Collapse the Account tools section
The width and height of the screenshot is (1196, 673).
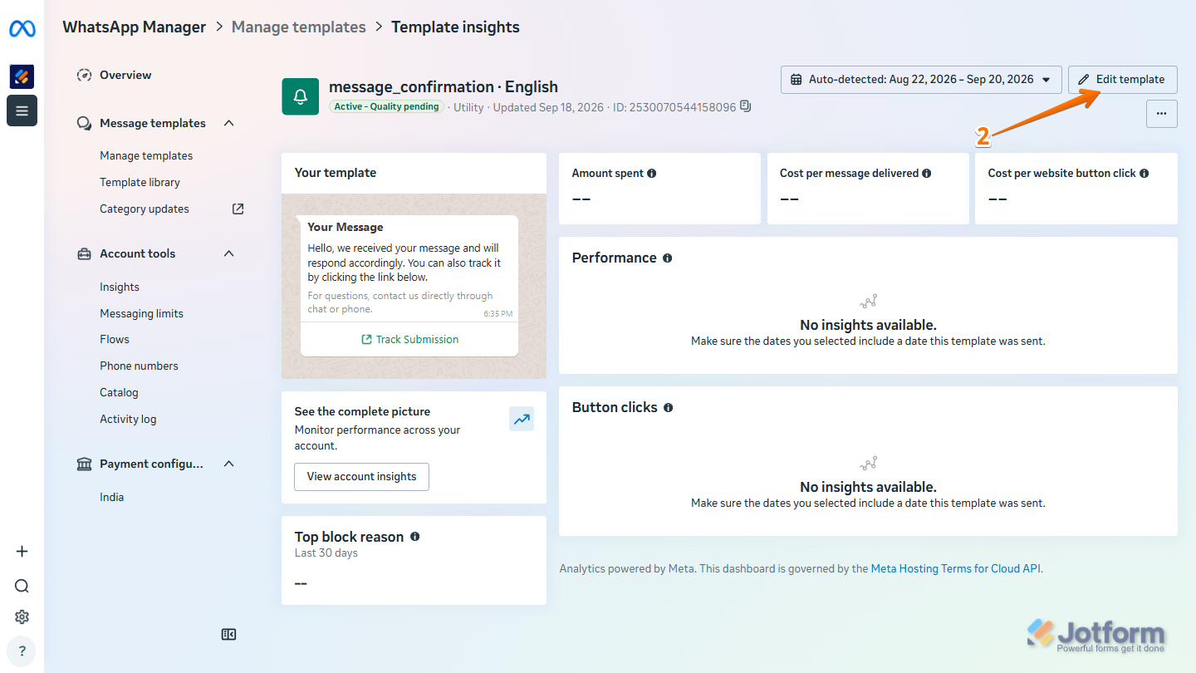click(229, 253)
